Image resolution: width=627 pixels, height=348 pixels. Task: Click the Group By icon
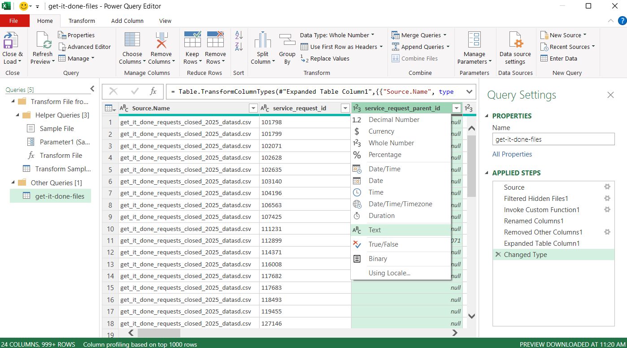pyautogui.click(x=287, y=40)
